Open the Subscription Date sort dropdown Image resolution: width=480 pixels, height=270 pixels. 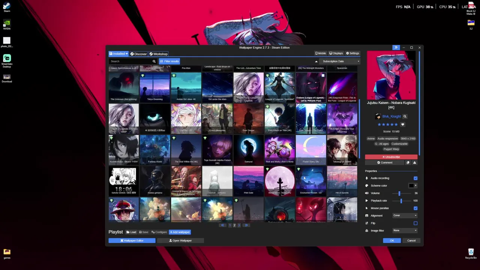coord(340,61)
